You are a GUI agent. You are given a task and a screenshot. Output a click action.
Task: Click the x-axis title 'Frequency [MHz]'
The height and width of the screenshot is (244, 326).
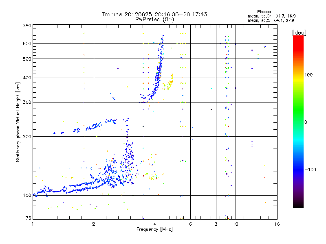click(154, 229)
